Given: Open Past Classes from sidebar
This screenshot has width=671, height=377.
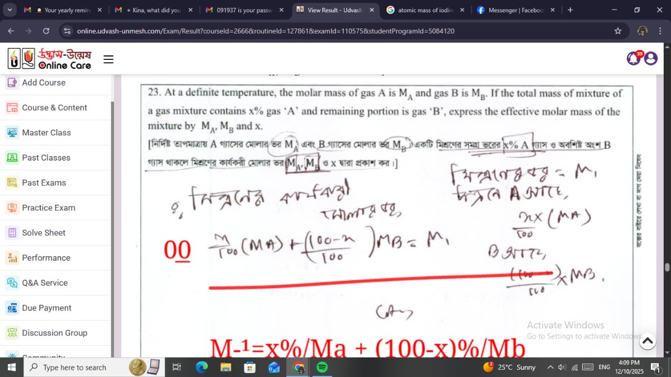Looking at the screenshot, I should pyautogui.click(x=46, y=158).
